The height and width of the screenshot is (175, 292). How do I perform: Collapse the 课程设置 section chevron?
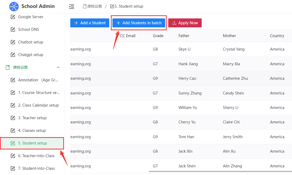(58, 67)
